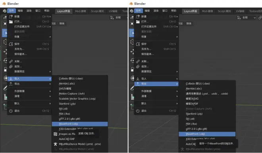Viewport: 262px width, 153px height.
Task: Select Layout界面 tab in right window
Action: (x=191, y=11)
